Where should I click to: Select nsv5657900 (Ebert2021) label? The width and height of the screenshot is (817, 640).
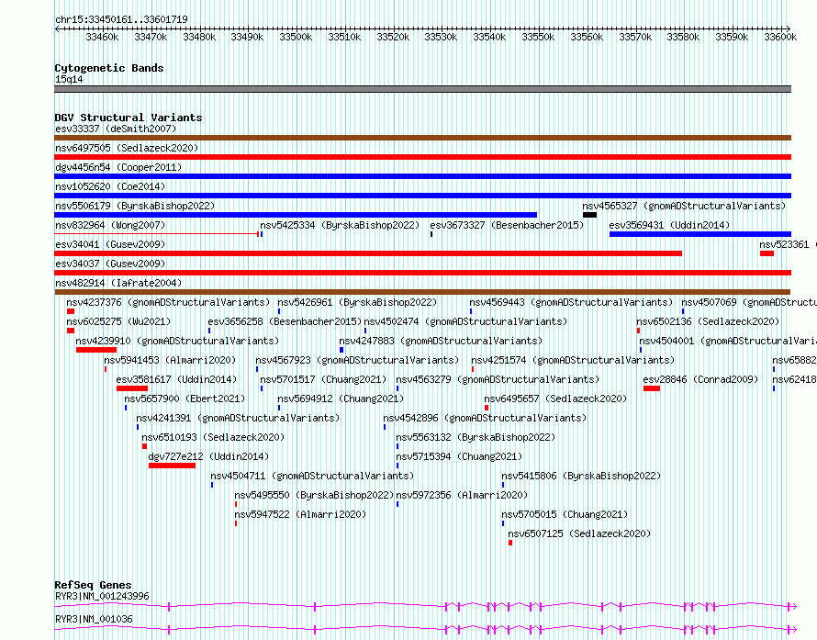click(x=185, y=399)
